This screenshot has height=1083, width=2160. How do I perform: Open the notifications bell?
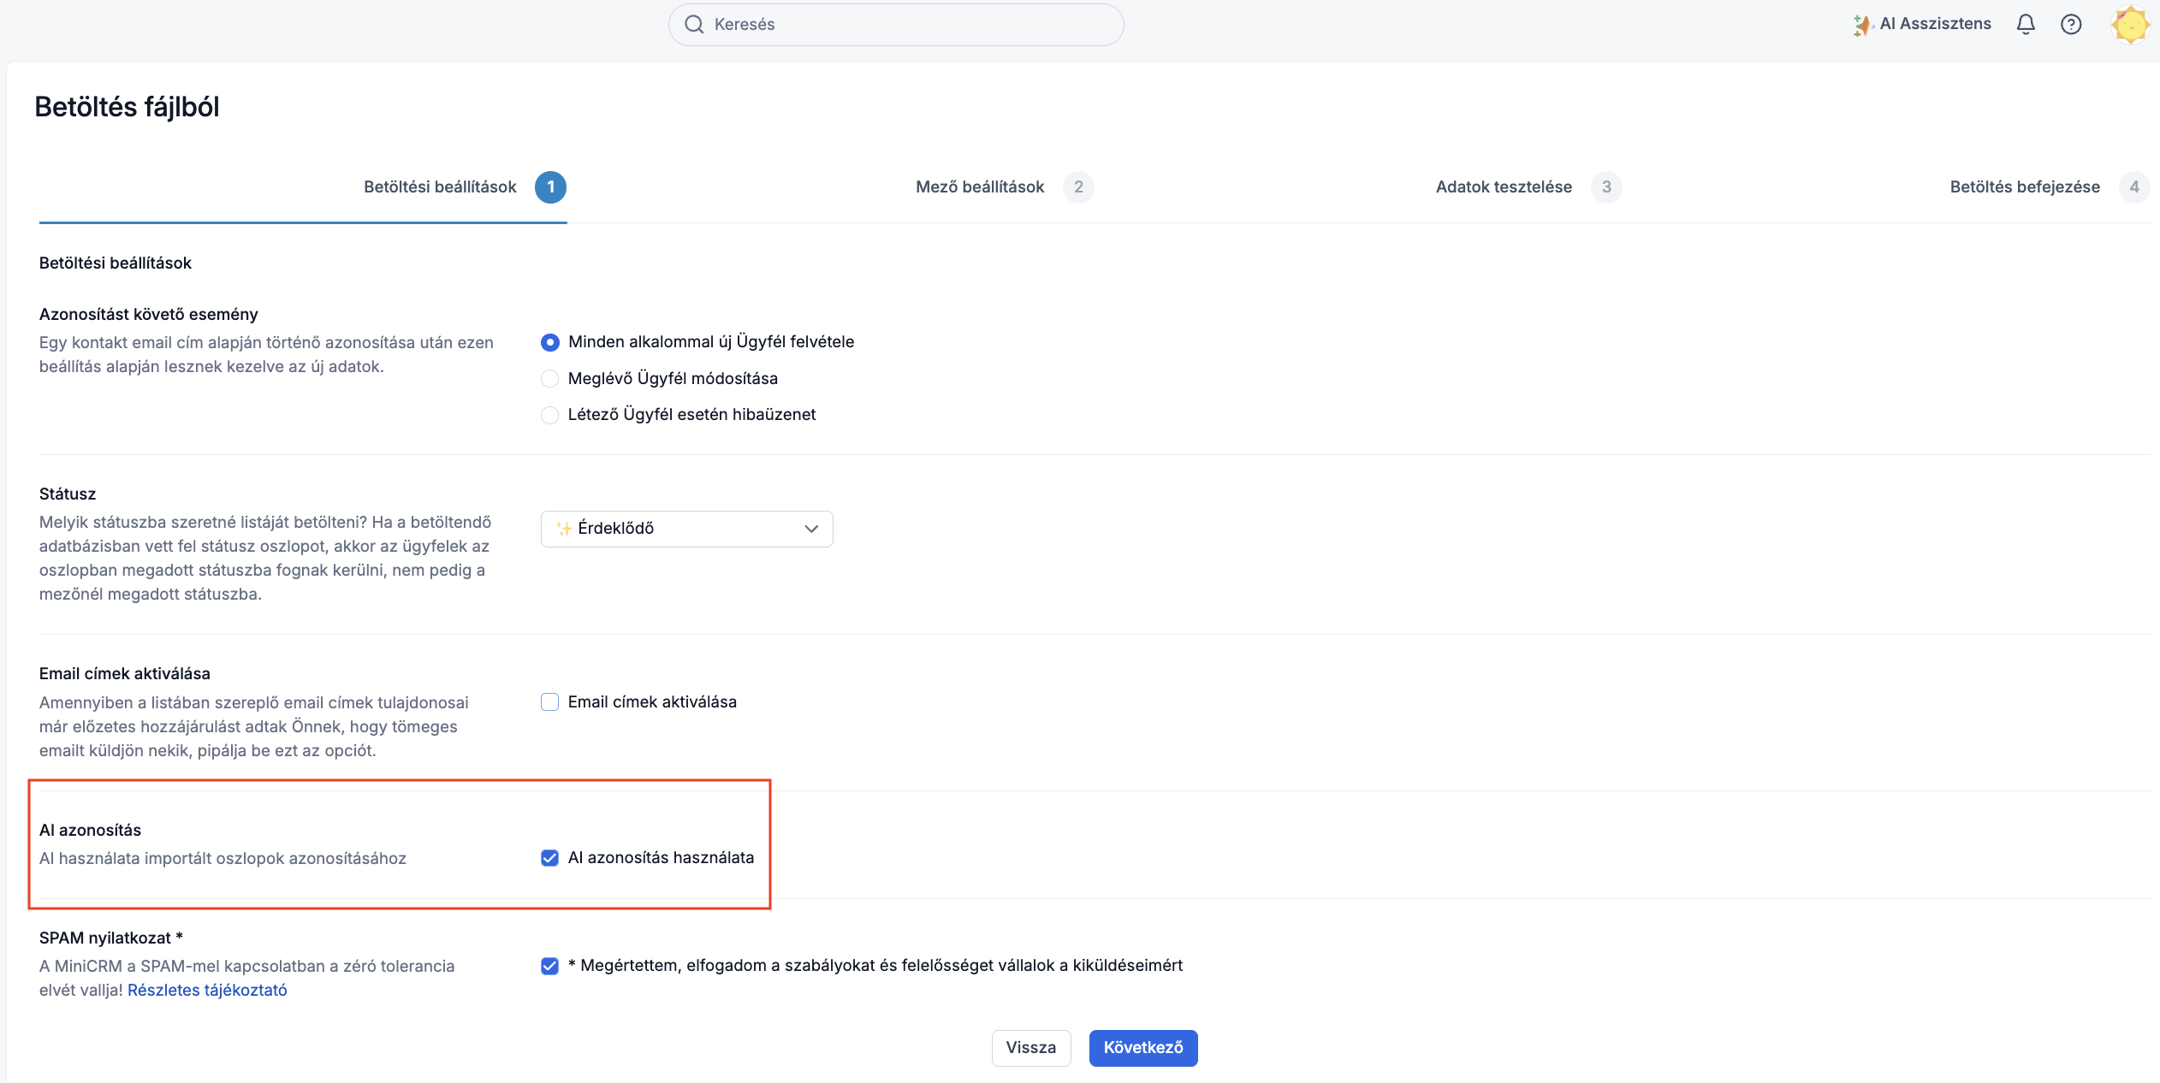coord(2025,24)
